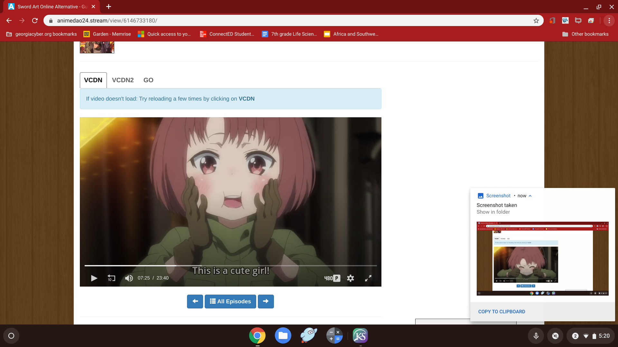
Task: Change the 480P quality setting
Action: pyautogui.click(x=332, y=278)
